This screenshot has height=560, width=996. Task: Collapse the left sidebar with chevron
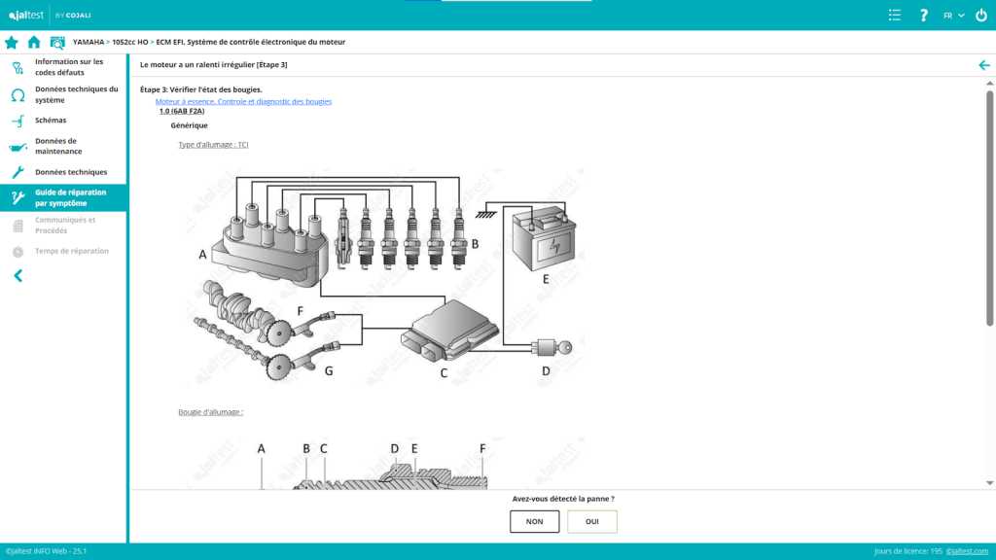18,276
